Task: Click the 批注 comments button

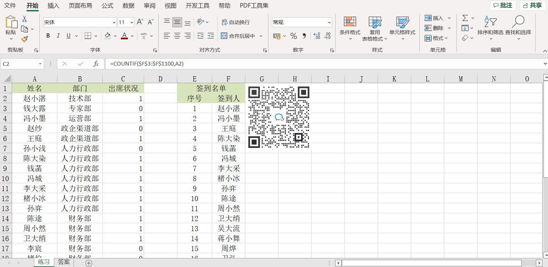Action: pos(503,6)
